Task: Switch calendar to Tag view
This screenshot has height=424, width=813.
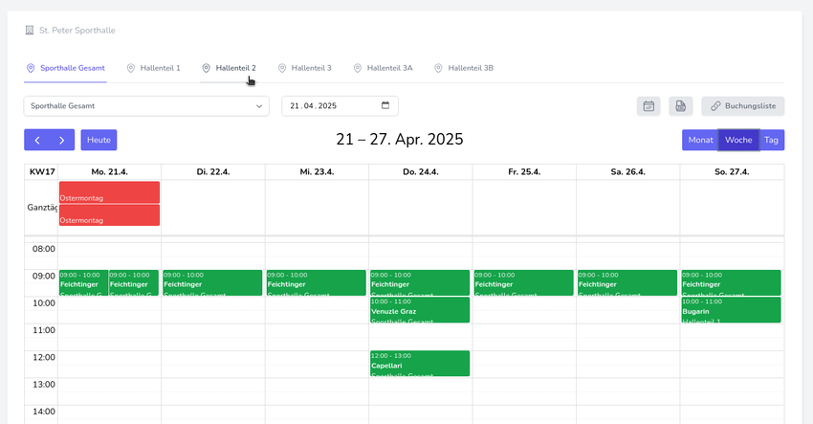Action: coord(771,140)
